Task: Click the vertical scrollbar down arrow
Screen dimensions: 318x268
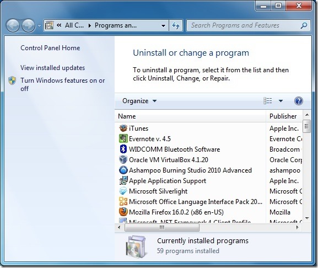Action: (x=307, y=218)
